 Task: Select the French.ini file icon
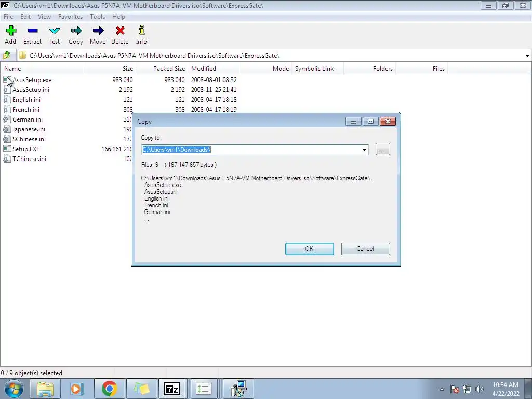point(7,110)
